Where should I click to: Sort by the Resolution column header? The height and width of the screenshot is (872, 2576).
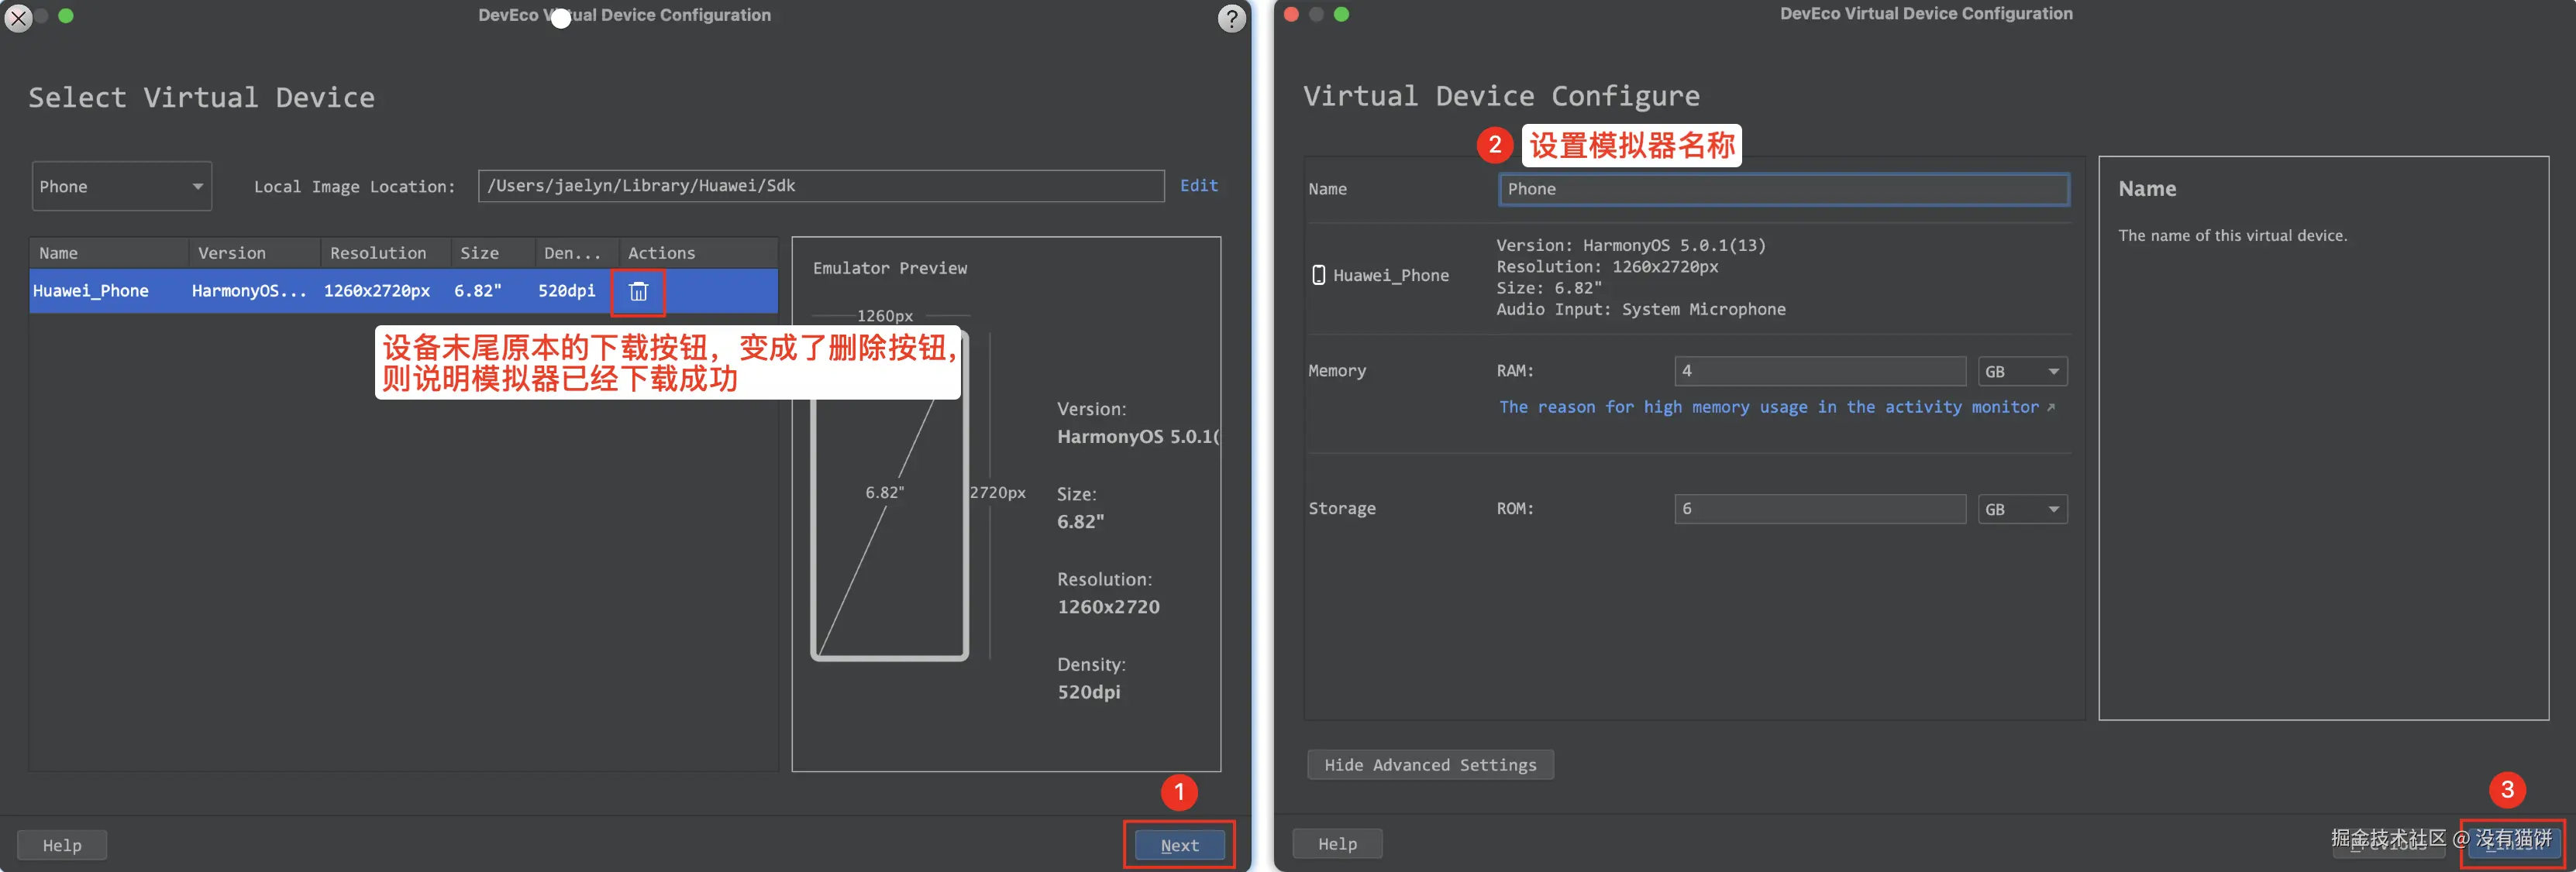point(378,254)
